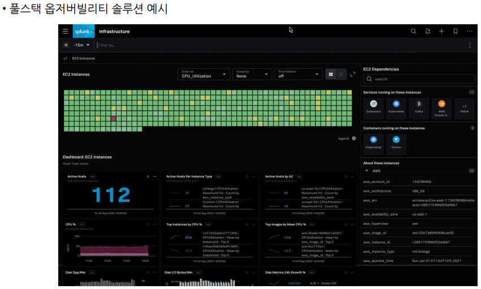The width and height of the screenshot is (481, 289).
Task: Click Active Hosts by AZ alert bell
Action: 346,177
